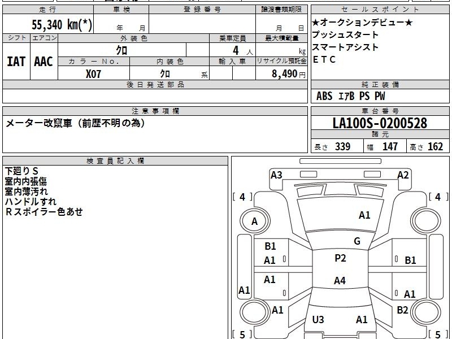Select the inspector note Rスポイラー色あせ
The image size is (452, 339).
(44, 212)
